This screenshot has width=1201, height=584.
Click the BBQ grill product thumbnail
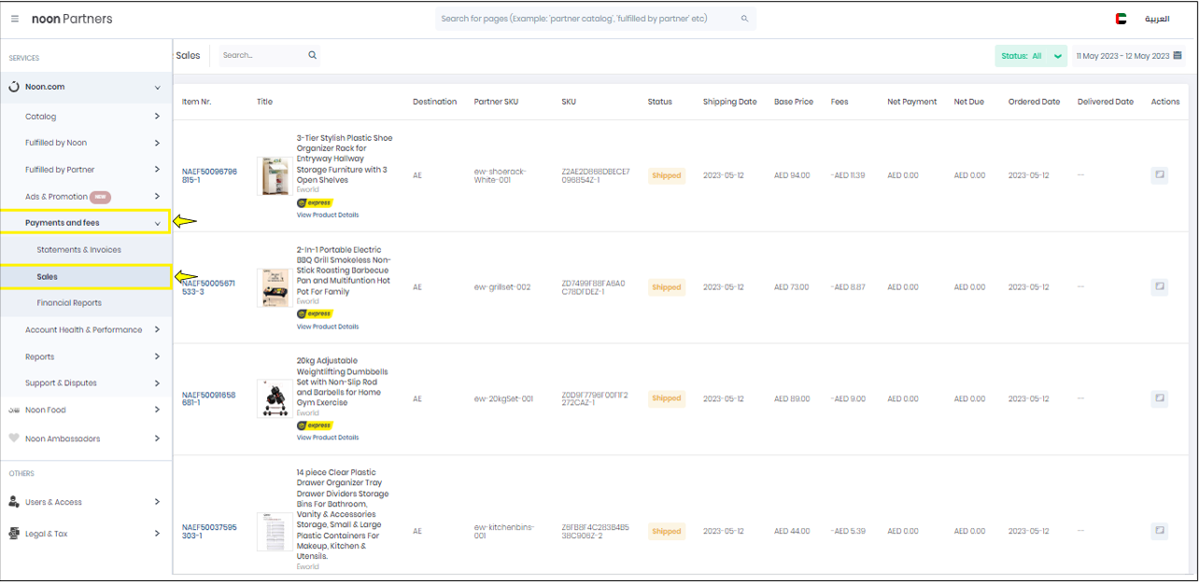[274, 287]
